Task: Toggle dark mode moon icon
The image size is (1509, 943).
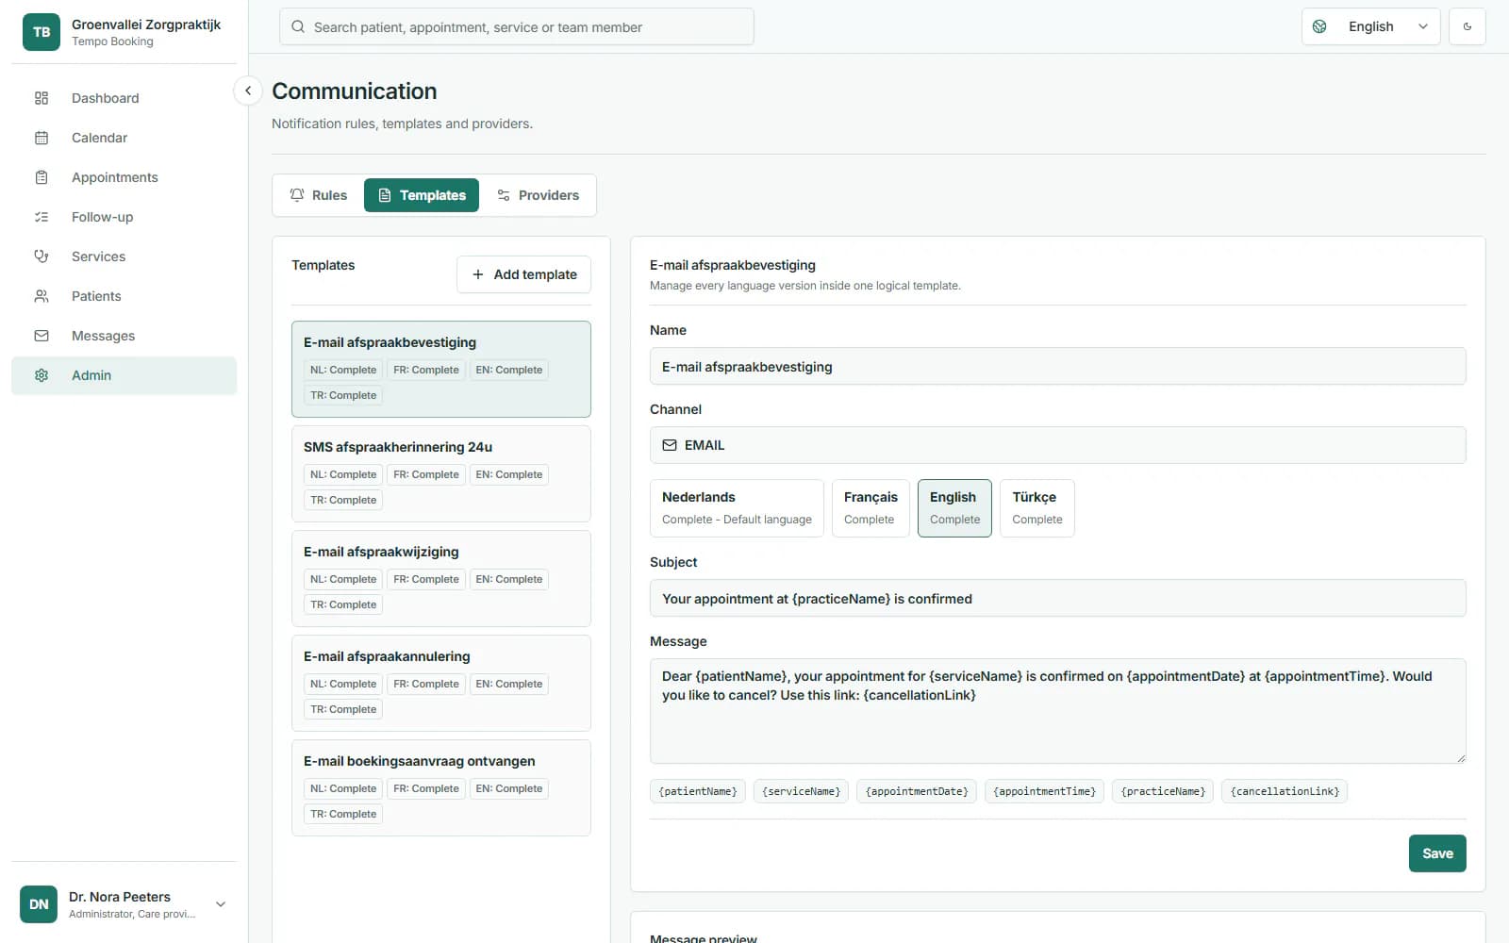Action: tap(1467, 26)
